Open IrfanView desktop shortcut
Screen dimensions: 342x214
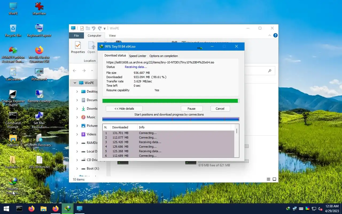pos(39,9)
